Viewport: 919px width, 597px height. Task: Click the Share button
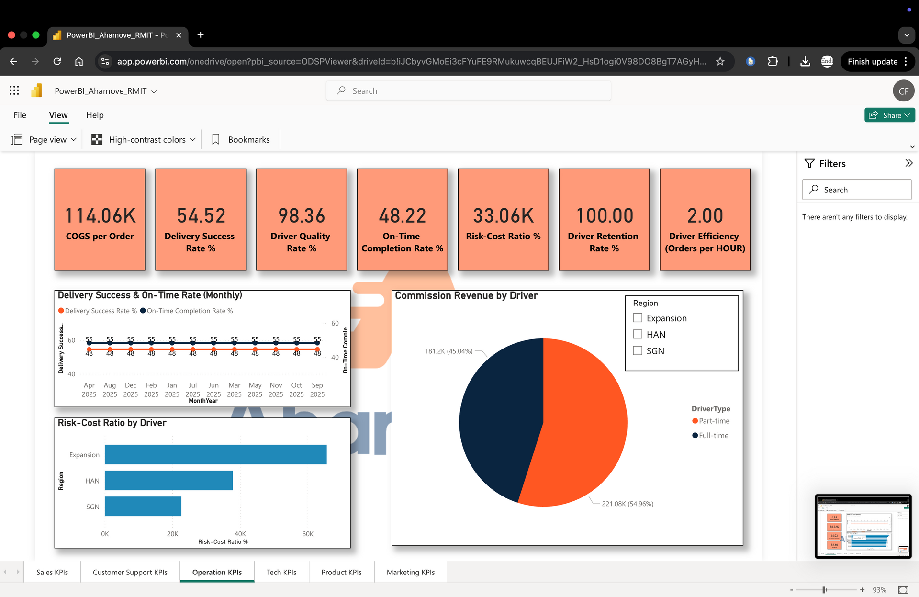coord(889,115)
